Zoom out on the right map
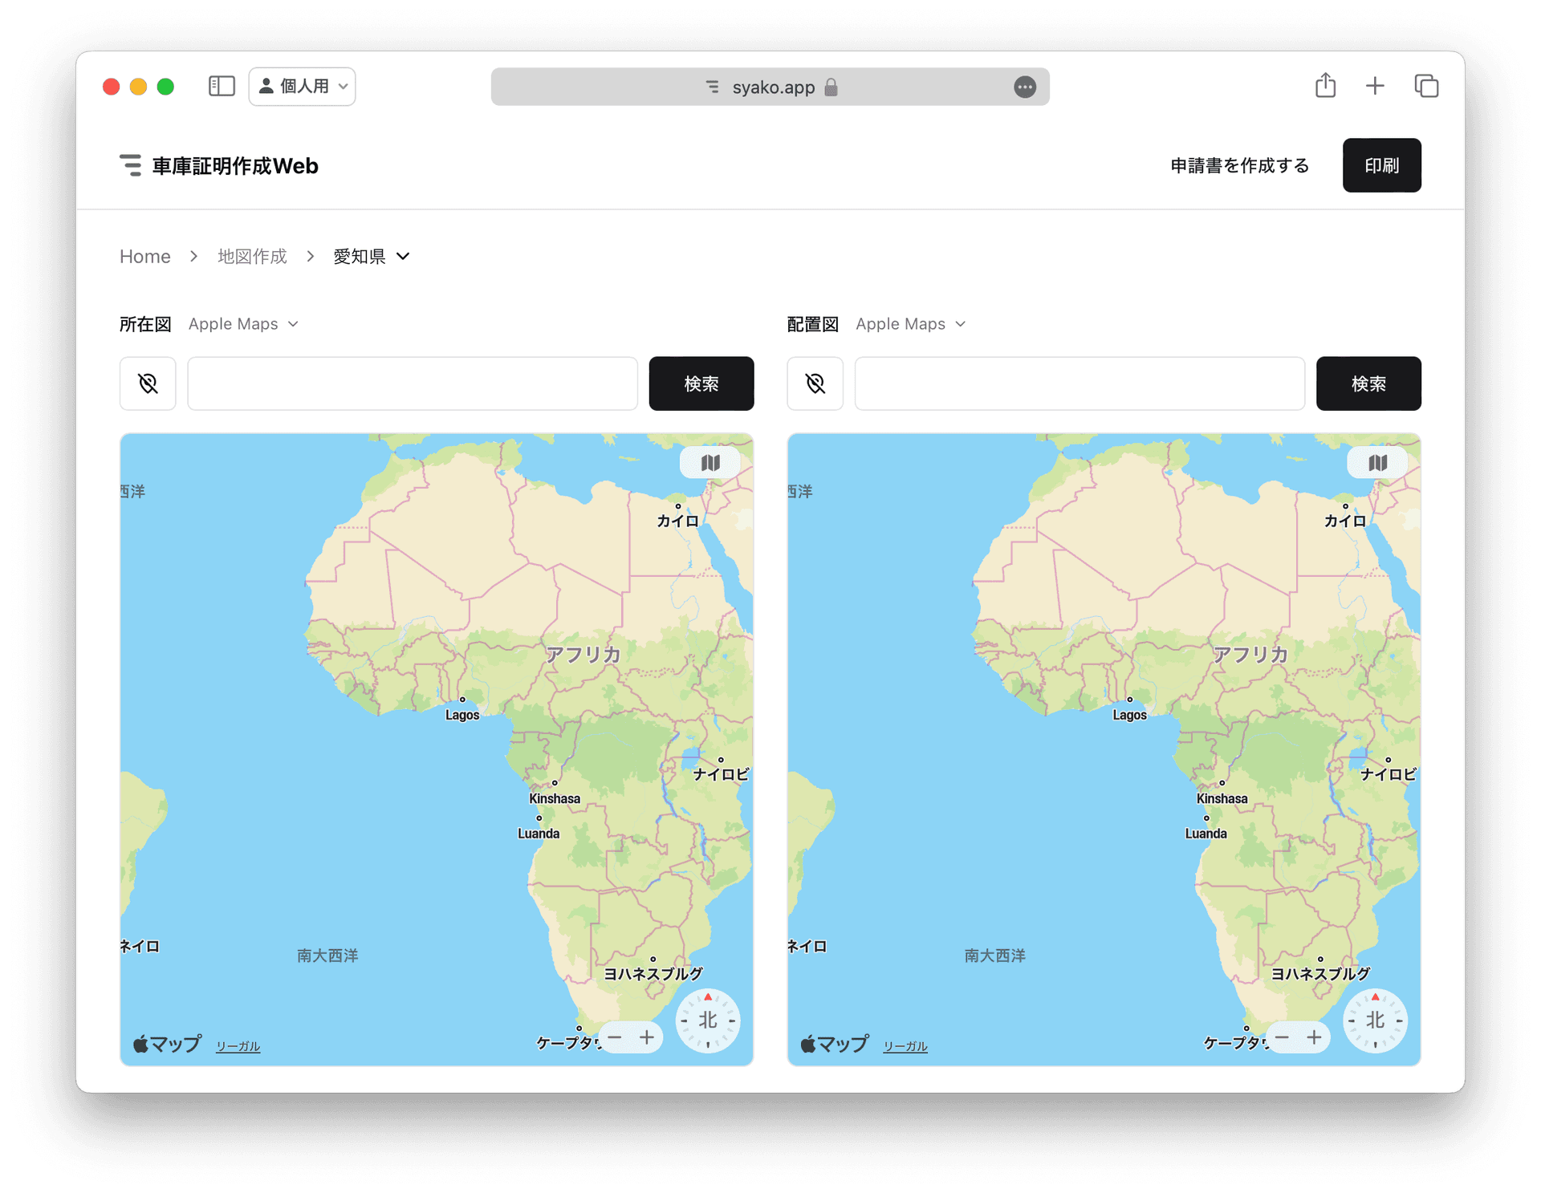Screen dimensions: 1541x1193 pos(1282,1037)
